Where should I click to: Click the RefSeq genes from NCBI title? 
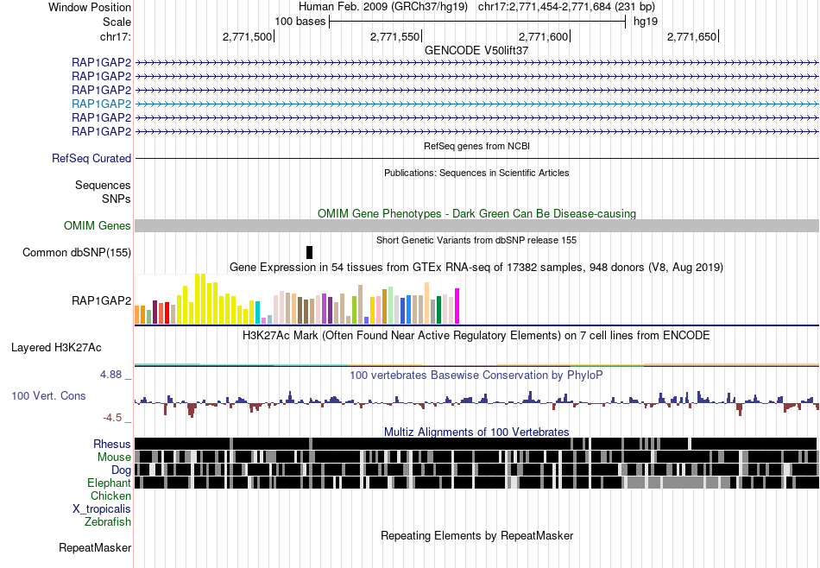pos(476,146)
